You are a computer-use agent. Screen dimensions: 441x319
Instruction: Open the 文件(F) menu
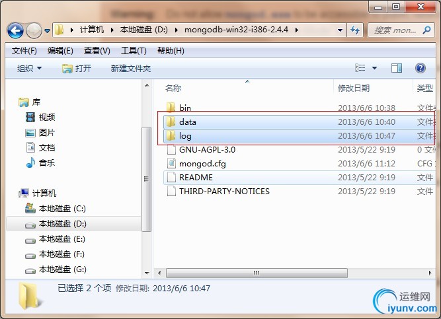pyautogui.click(x=24, y=51)
